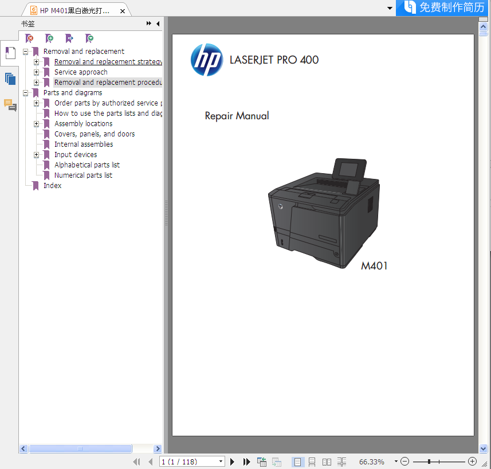Switch to continuous facing pages view
Screen dimensions: 491x469
[341, 462]
